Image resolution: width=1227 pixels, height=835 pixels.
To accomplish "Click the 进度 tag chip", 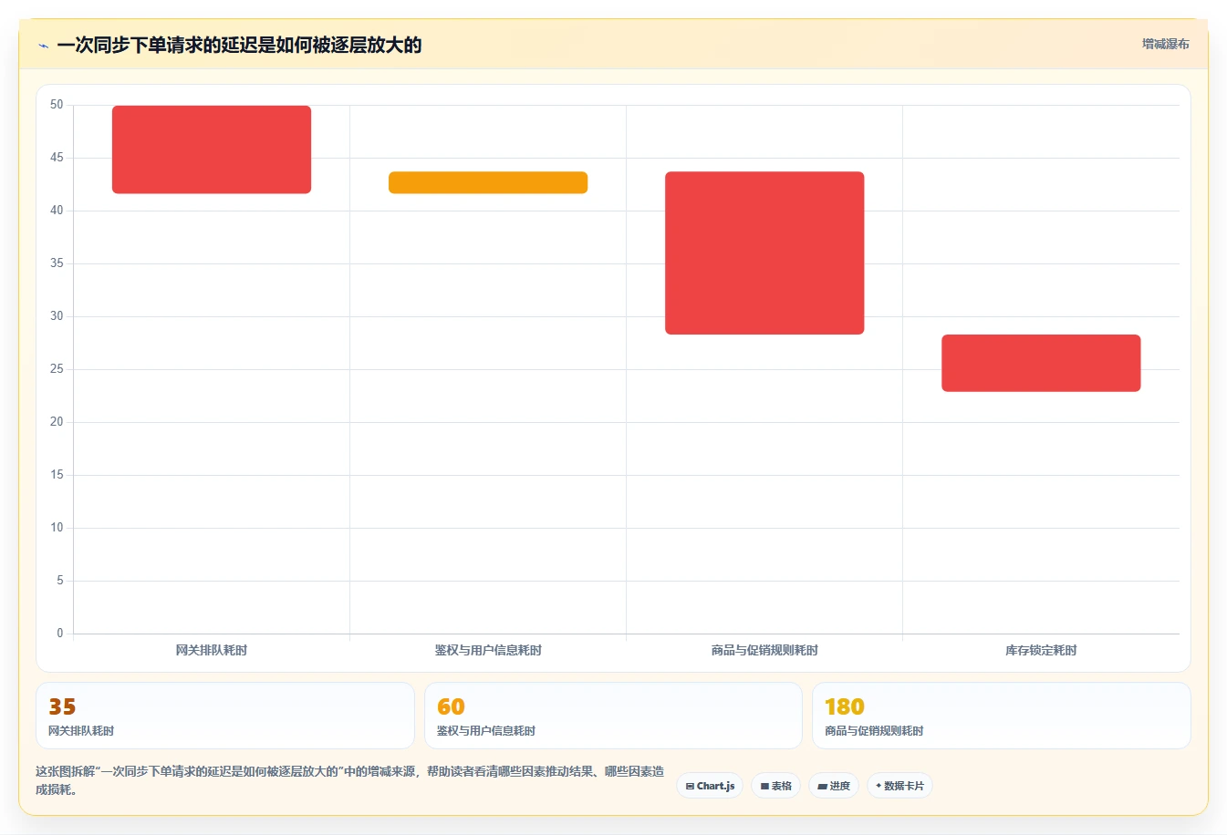I will tap(834, 786).
